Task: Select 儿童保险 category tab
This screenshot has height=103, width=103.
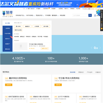Action: coord(7,28)
